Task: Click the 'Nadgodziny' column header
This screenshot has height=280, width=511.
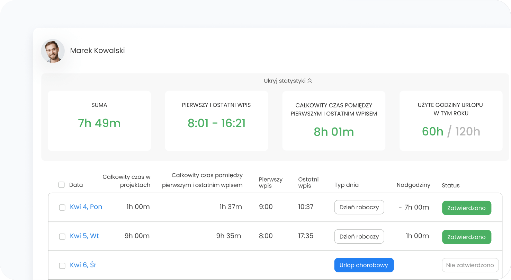Action: pyautogui.click(x=413, y=185)
